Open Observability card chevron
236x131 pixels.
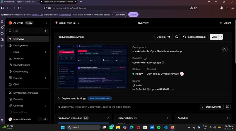(167, 118)
